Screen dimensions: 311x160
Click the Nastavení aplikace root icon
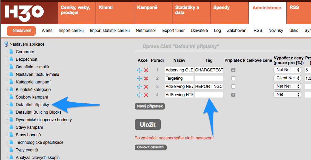coord(6,44)
